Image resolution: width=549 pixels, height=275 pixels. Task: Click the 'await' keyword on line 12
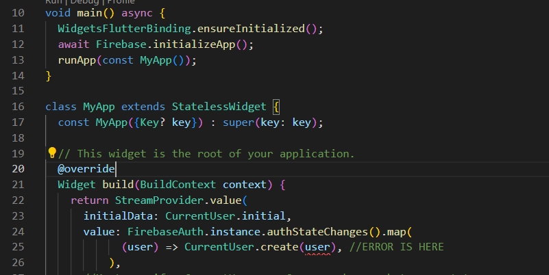pyautogui.click(x=73, y=44)
